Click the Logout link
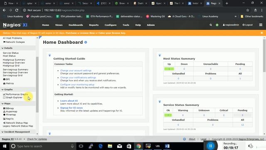 pyautogui.click(x=248, y=25)
